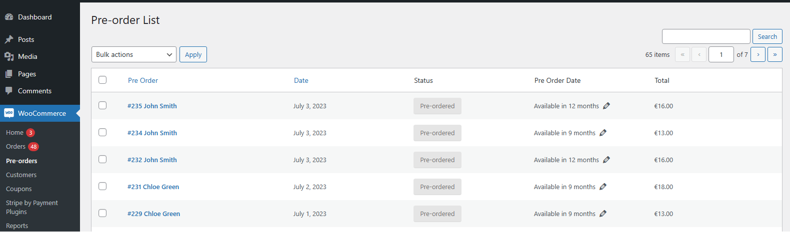Viewport: 790px width, 232px height.
Task: Open pre-order #234 John Smith link
Action: tap(152, 133)
